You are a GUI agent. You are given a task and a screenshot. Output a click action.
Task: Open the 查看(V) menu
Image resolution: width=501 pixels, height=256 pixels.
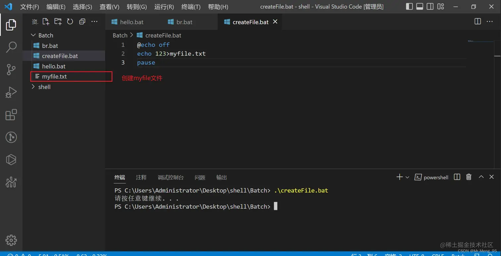point(109,7)
